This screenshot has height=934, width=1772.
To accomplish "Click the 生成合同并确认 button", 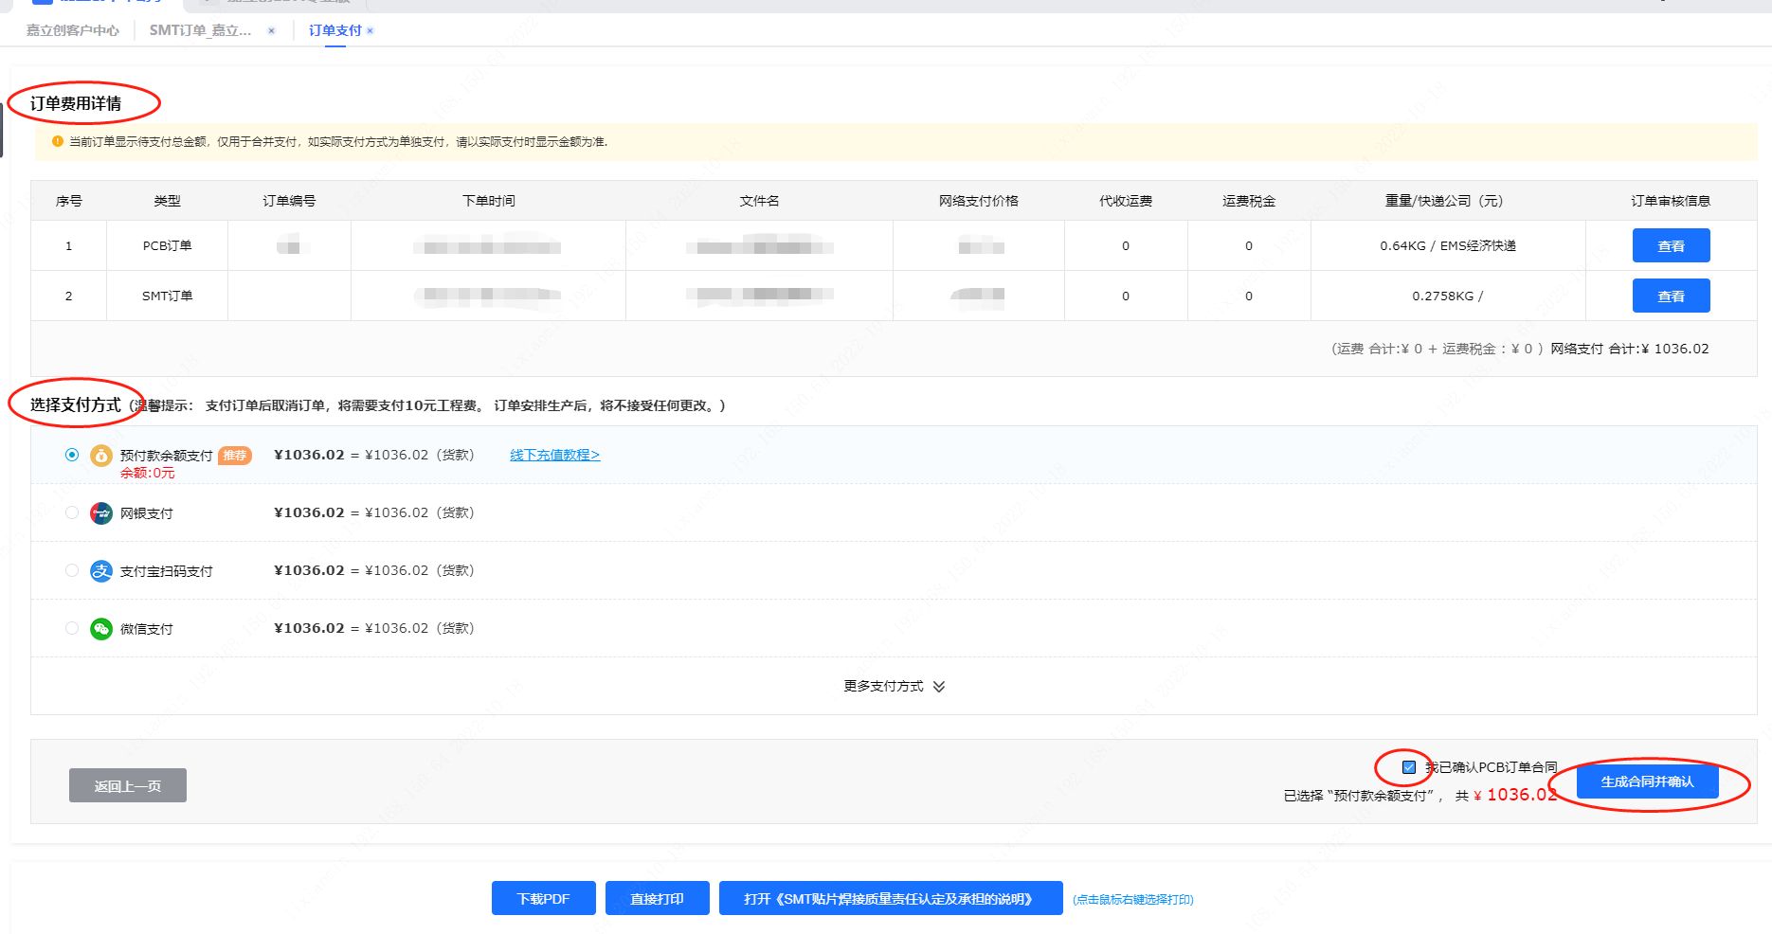I will pyautogui.click(x=1647, y=781).
